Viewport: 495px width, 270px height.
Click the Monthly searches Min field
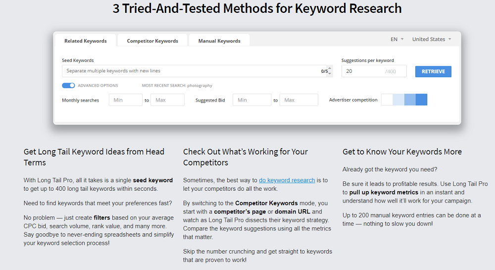[x=125, y=100]
